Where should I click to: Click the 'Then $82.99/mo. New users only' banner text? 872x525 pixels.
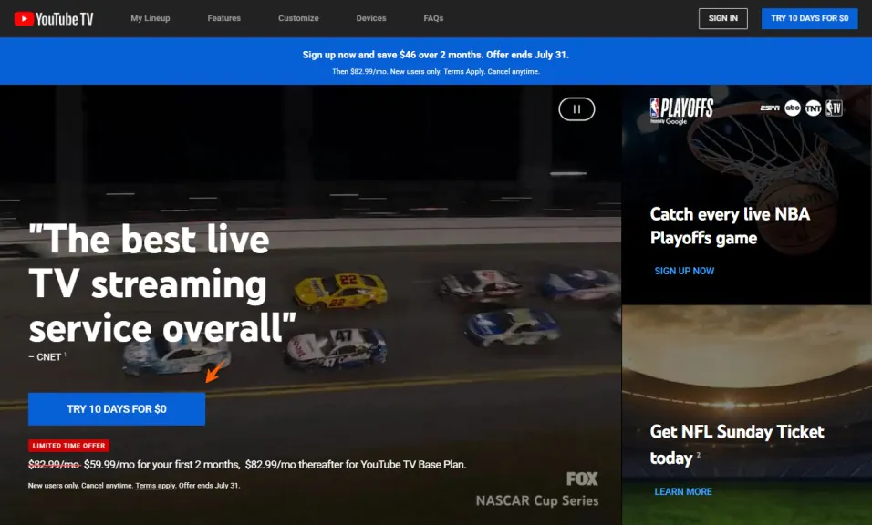(x=435, y=72)
